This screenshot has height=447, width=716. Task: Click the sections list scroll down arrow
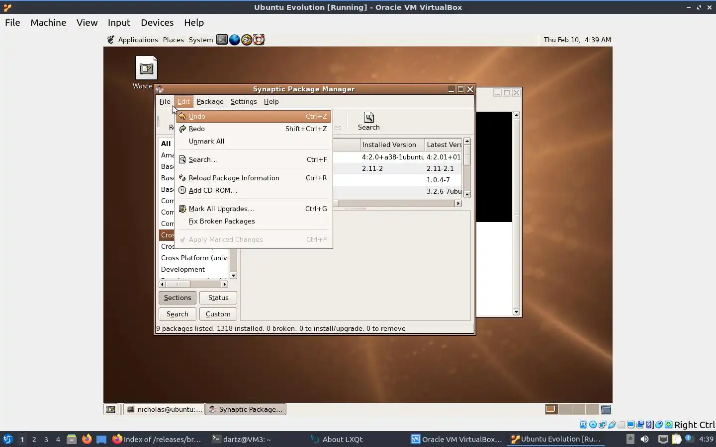point(233,276)
